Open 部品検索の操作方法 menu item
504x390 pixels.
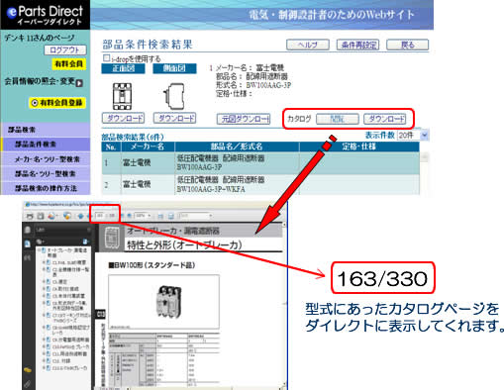pos(46,188)
